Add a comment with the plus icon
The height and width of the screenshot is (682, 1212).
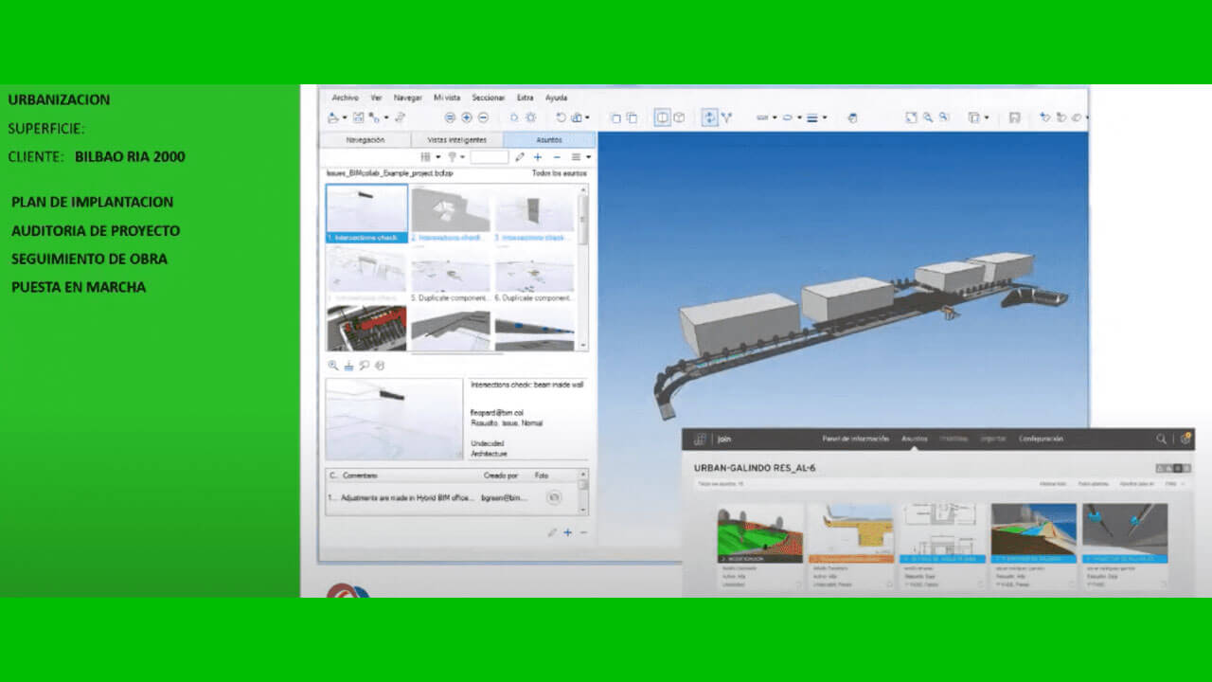pos(568,532)
